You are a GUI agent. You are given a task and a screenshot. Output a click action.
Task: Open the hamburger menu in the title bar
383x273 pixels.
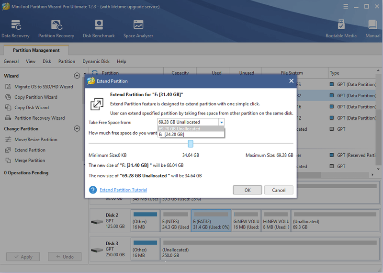(x=346, y=7)
